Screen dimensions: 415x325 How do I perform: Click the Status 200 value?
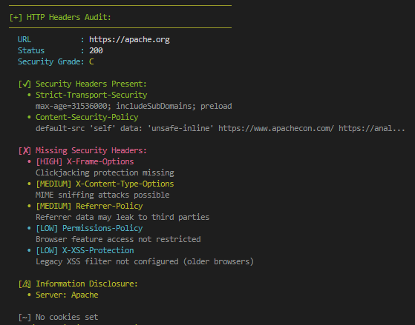(x=96, y=50)
